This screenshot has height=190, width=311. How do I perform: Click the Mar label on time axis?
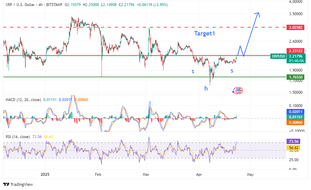tap(146, 174)
